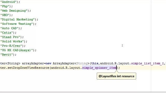Click the arrayAdapter variable name
Image resolution: width=166 pixels, height=93 pixels.
pyautogui.click(x=33, y=63)
